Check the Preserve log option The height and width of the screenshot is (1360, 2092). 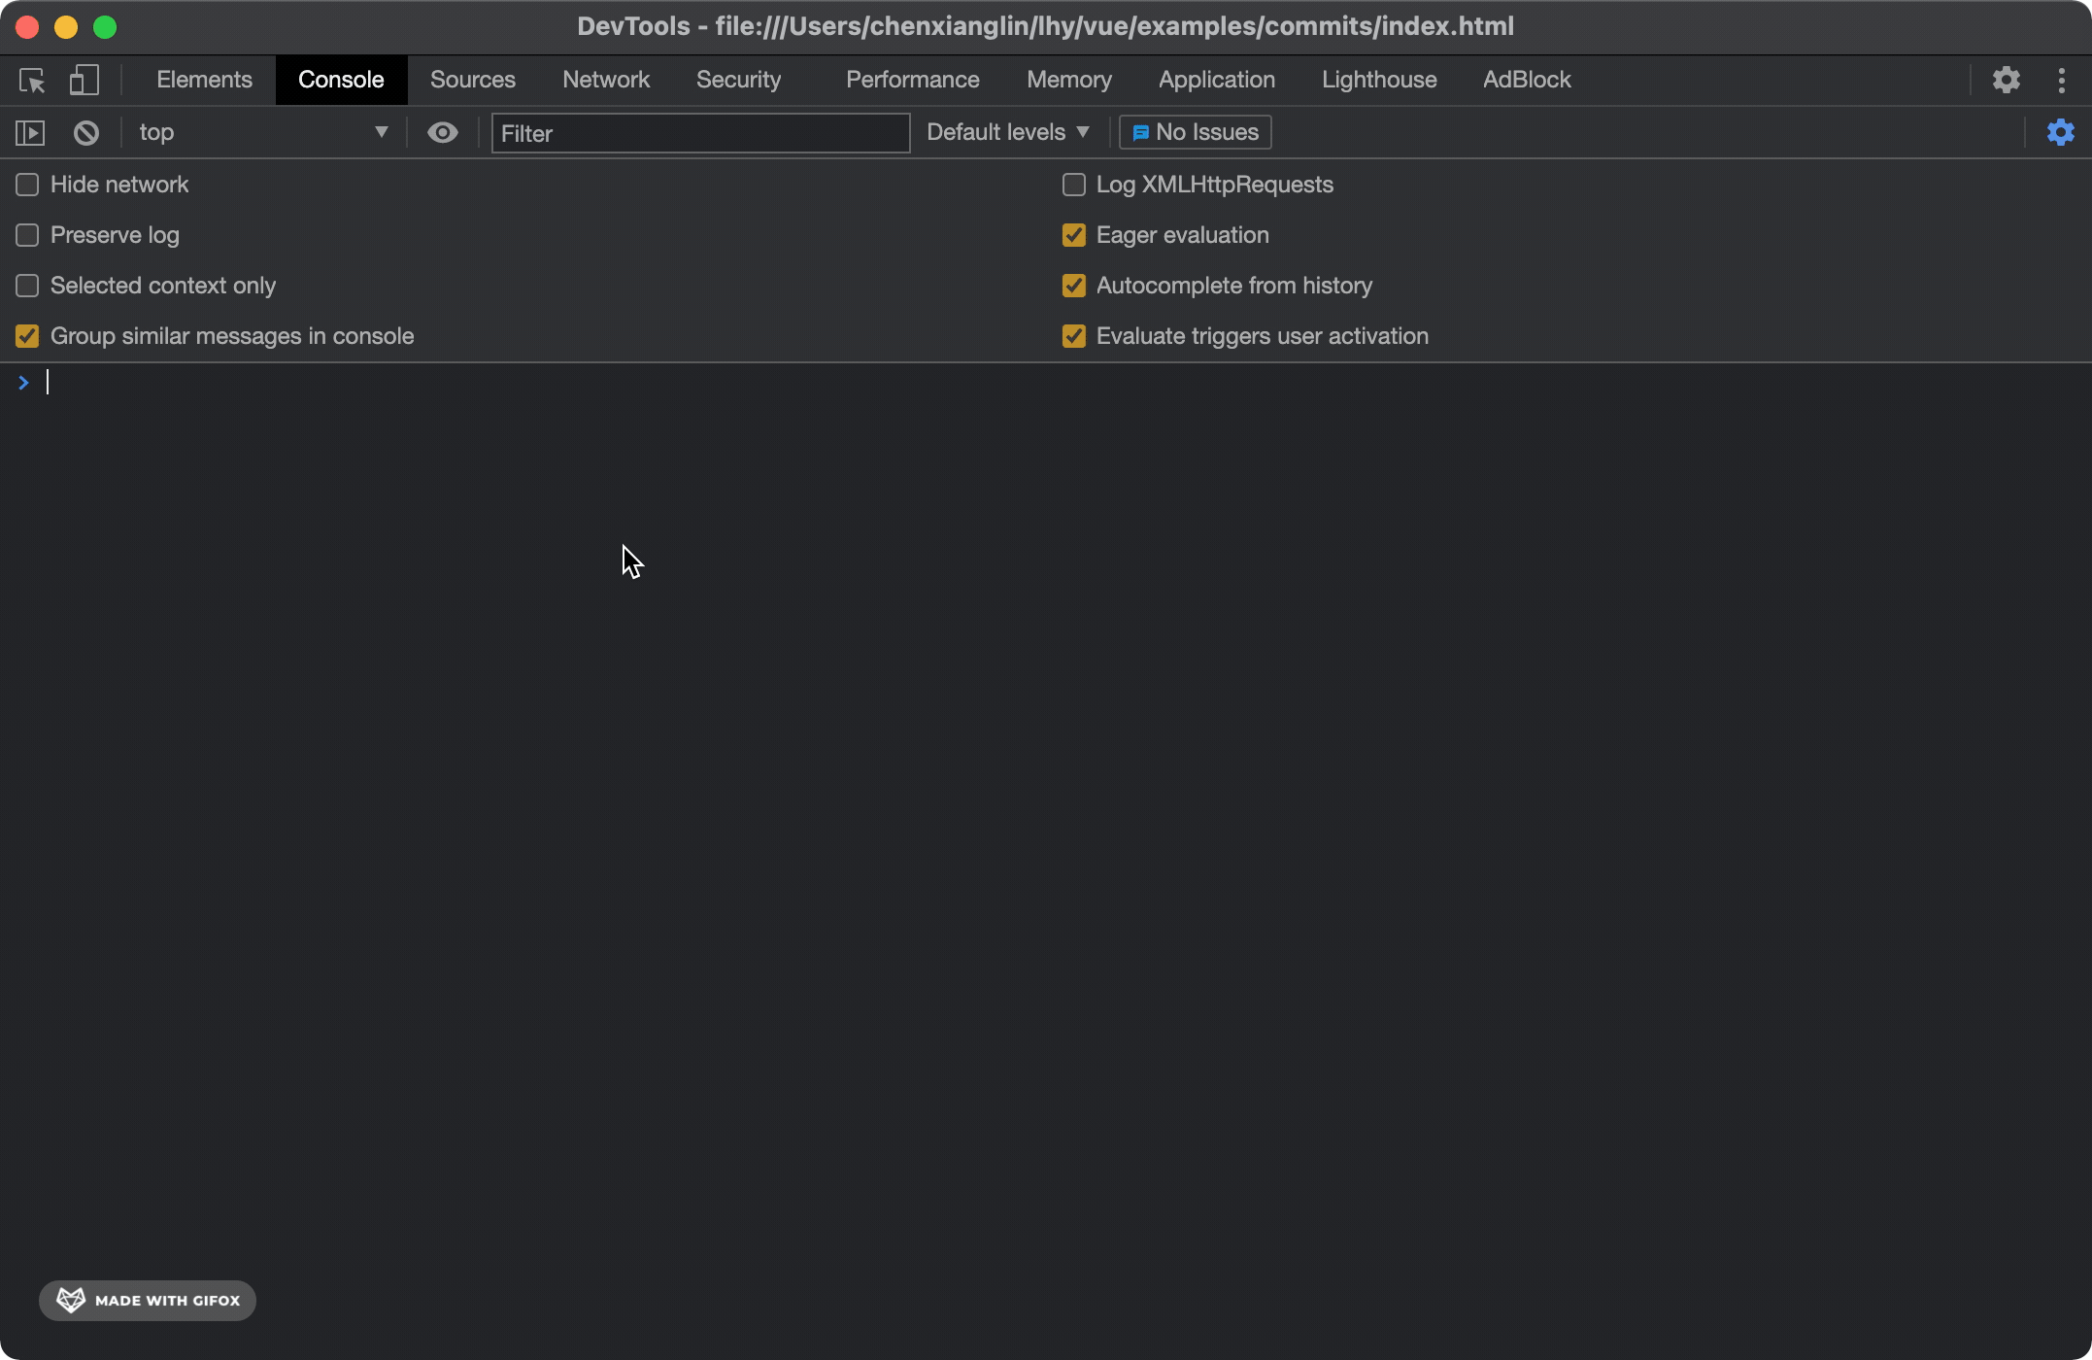[27, 235]
